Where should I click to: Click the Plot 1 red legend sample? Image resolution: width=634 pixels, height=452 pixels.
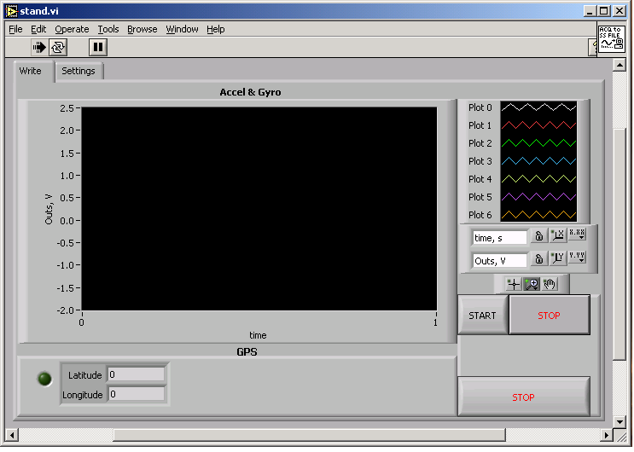point(538,125)
